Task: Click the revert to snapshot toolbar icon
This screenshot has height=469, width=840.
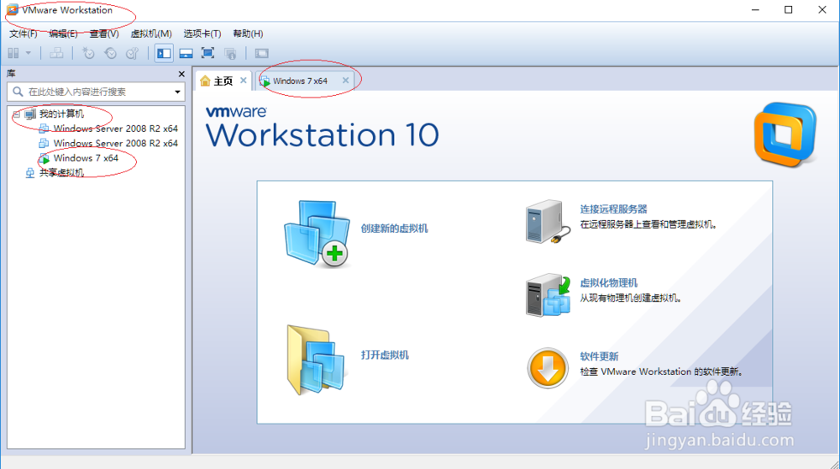Action: click(x=110, y=53)
